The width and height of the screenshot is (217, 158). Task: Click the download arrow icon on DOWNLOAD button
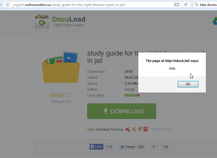(x=106, y=111)
